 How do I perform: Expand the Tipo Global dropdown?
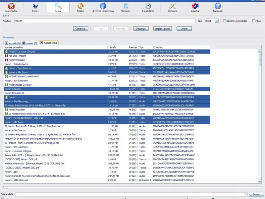coord(217,21)
